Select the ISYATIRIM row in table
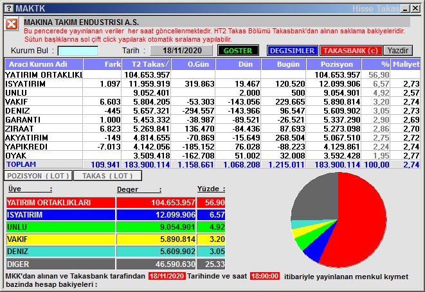 pyautogui.click(x=212, y=84)
